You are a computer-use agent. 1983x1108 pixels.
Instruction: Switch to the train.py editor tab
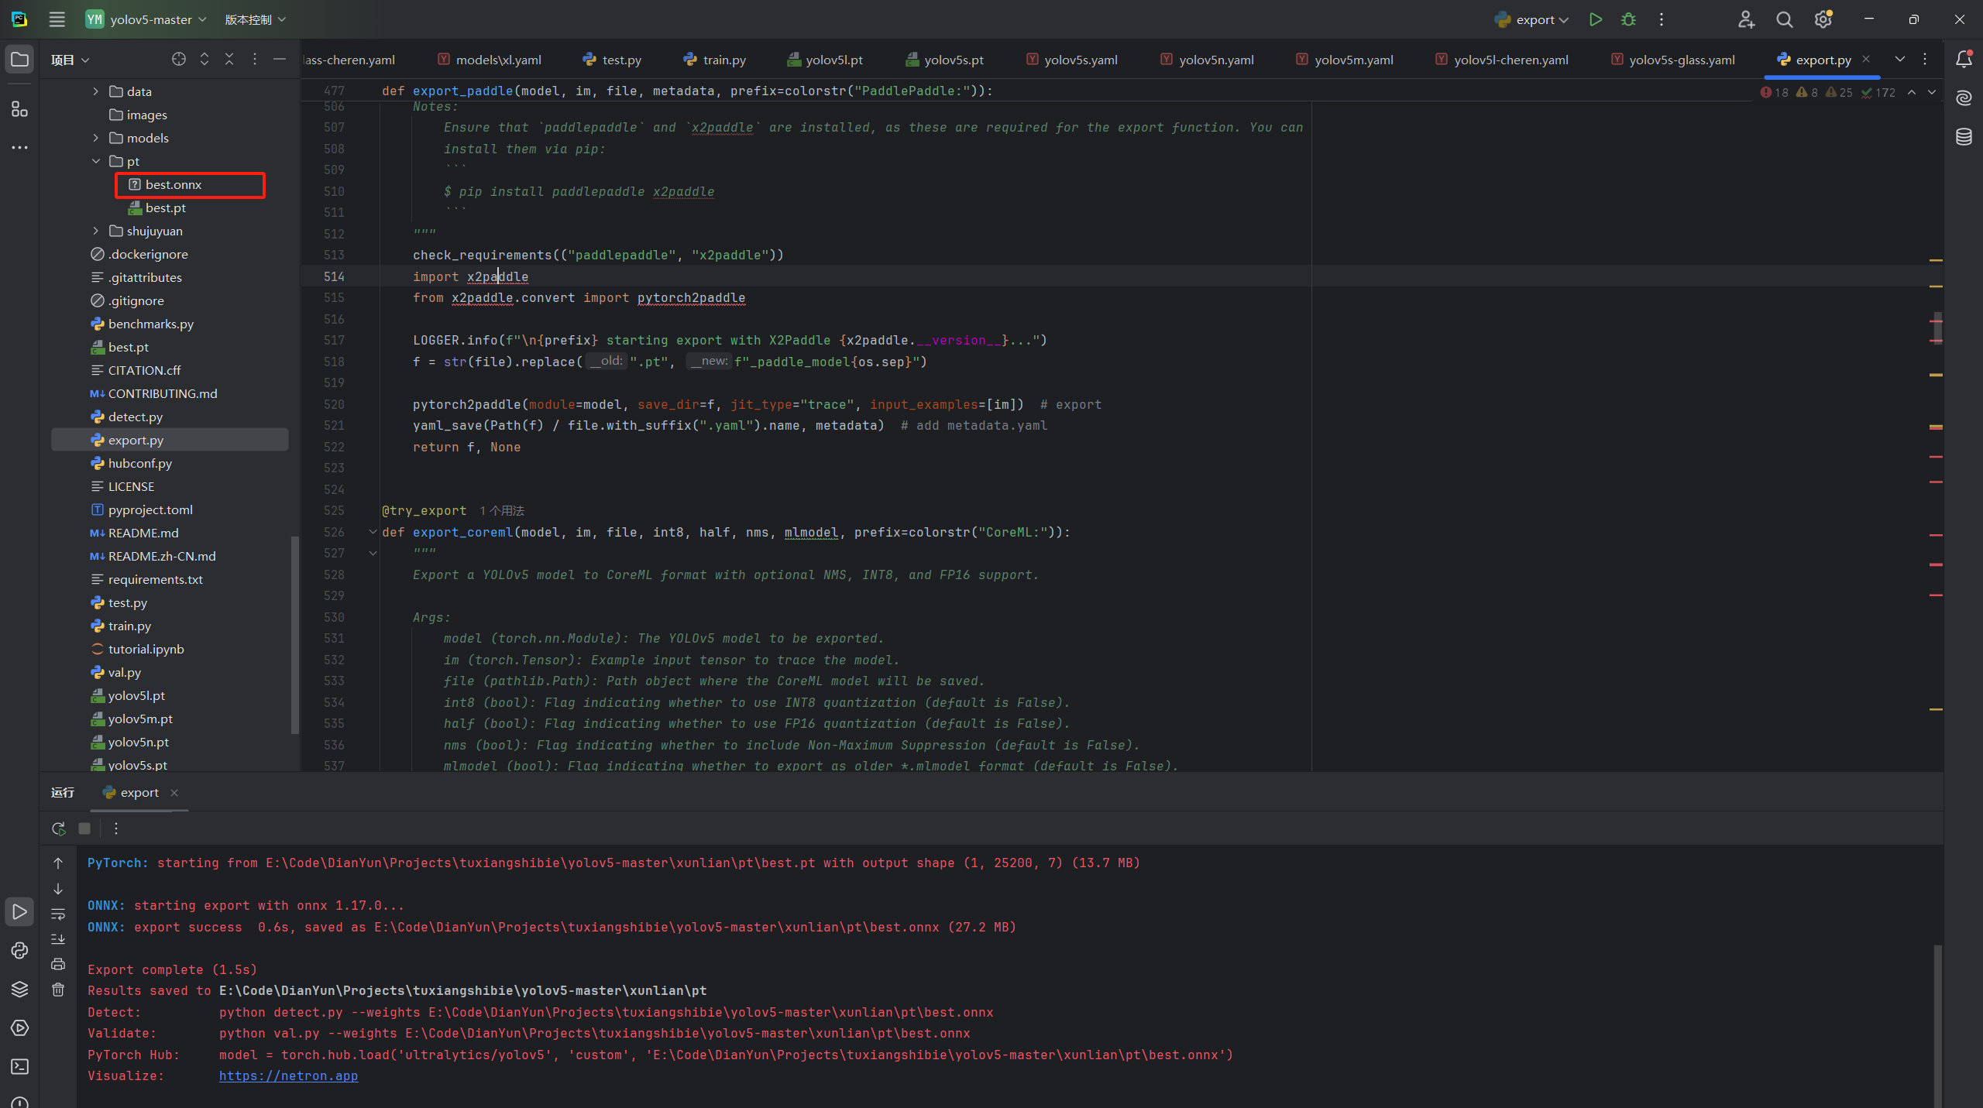(x=715, y=60)
